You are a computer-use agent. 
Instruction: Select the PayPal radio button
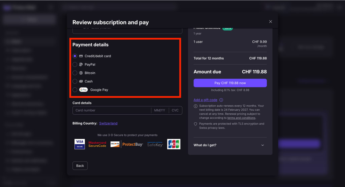(x=75, y=64)
